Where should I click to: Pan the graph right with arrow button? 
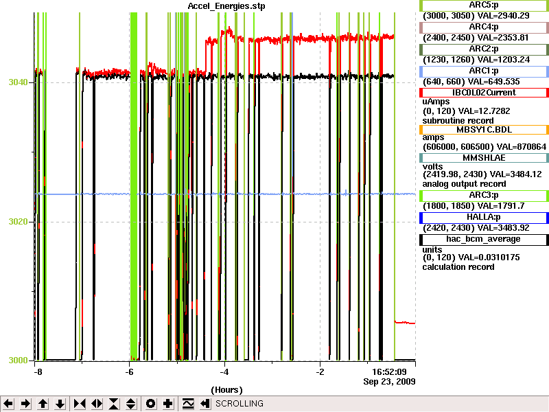[25, 404]
